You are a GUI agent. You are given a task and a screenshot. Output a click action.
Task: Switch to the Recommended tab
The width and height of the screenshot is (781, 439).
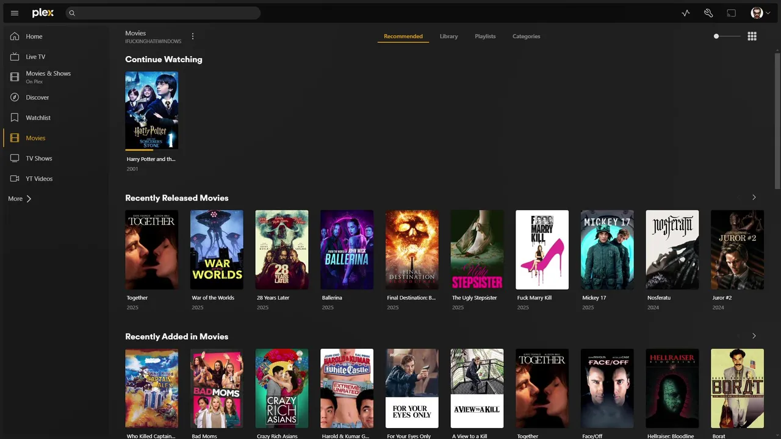pos(403,36)
